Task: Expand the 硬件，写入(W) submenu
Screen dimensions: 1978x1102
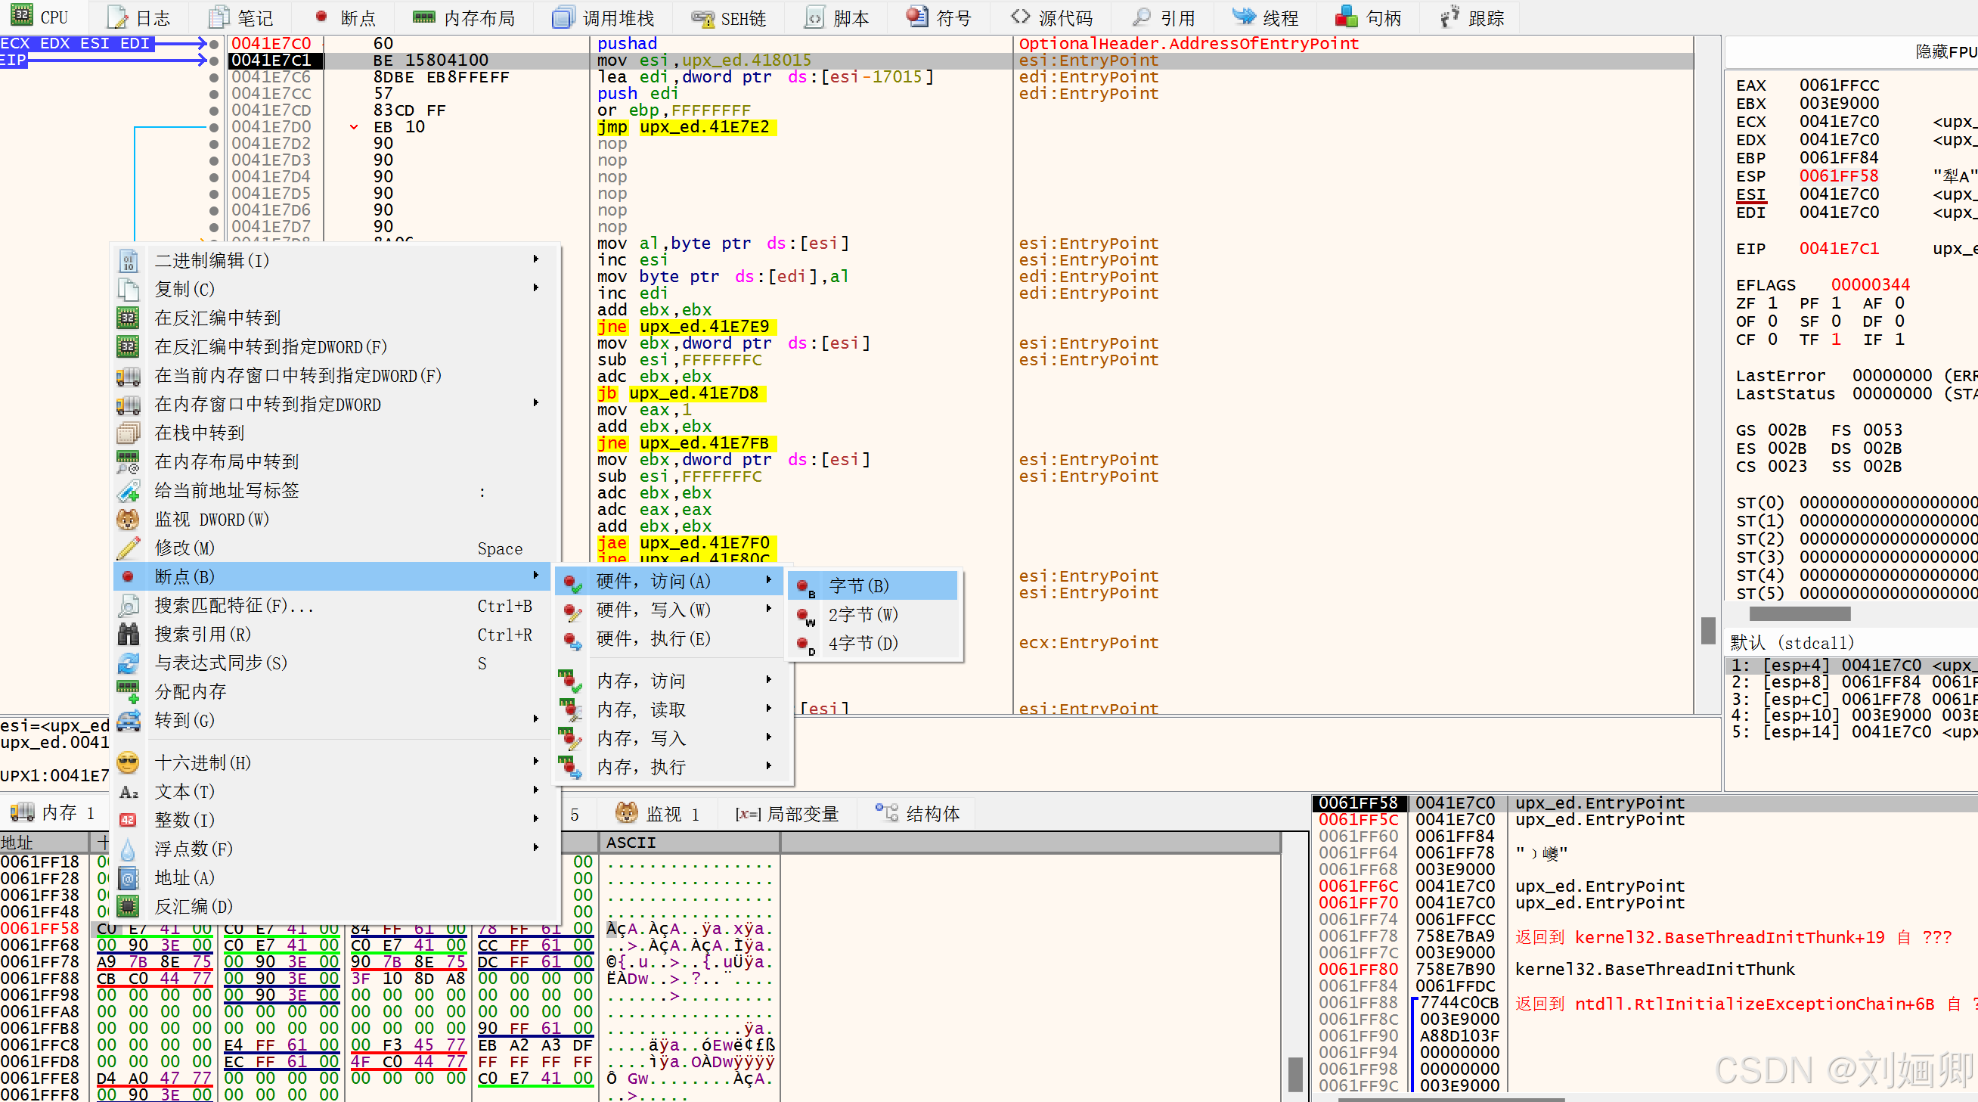Action: pos(654,610)
